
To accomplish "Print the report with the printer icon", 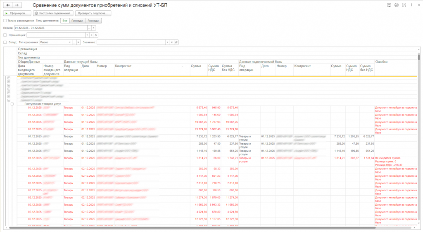I will (396, 5).
